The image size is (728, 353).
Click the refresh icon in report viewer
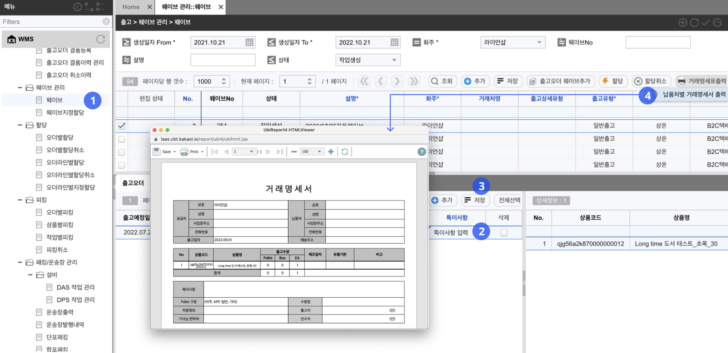point(345,152)
